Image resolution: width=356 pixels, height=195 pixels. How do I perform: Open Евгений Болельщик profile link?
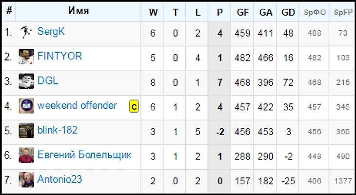84,155
